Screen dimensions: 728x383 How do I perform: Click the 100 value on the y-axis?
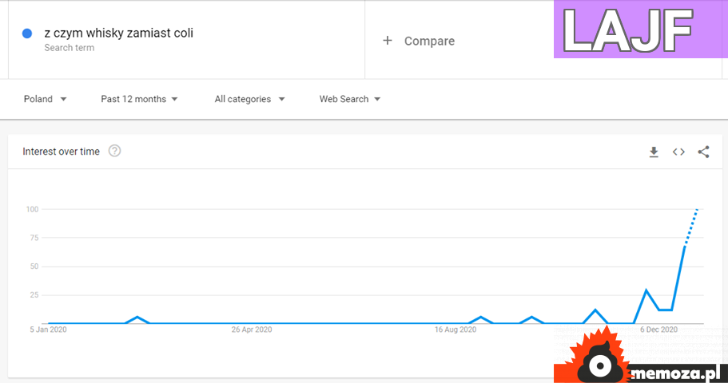33,209
